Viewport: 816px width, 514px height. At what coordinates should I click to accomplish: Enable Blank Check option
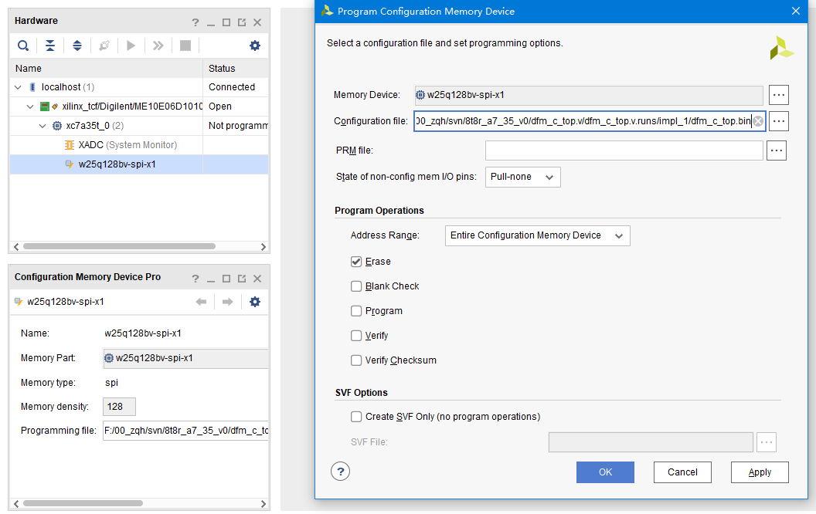[356, 286]
